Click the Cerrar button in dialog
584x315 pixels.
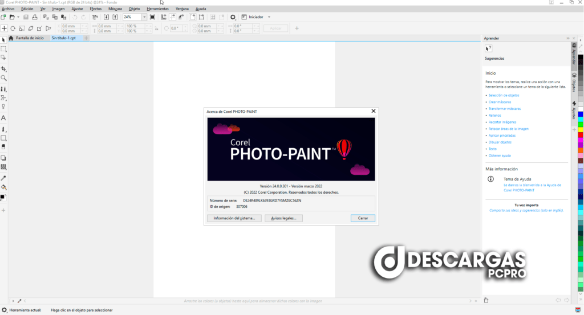(363, 218)
